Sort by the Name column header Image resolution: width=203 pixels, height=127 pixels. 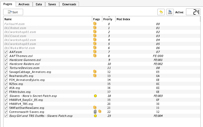[48, 19]
